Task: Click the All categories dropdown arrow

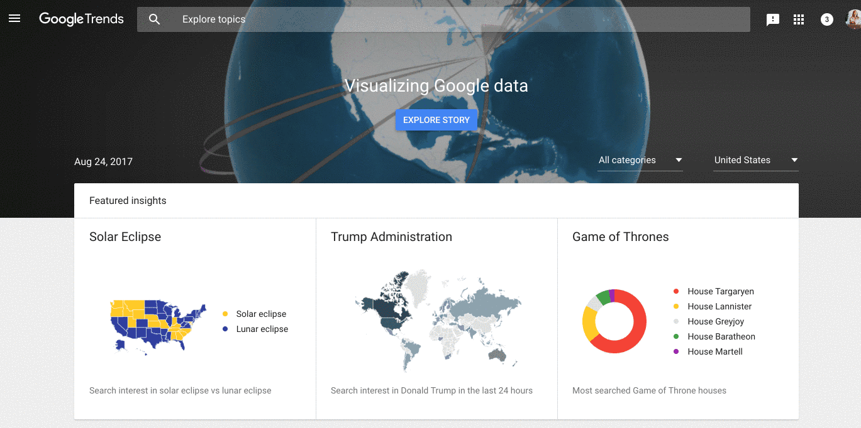Action: [x=679, y=160]
